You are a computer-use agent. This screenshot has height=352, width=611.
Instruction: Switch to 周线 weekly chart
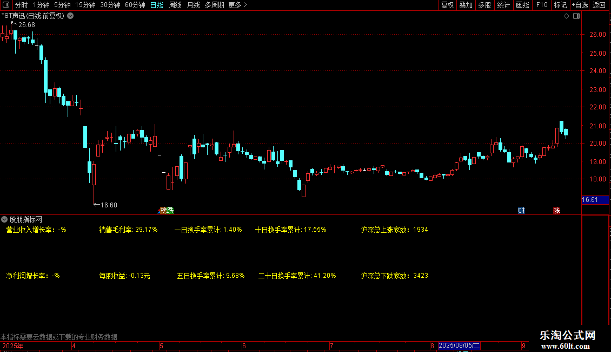(x=175, y=5)
